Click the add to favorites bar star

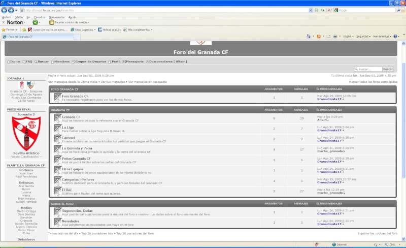(x=24, y=29)
